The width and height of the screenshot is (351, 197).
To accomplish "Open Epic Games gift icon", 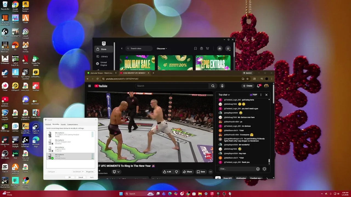I will [x=202, y=48].
